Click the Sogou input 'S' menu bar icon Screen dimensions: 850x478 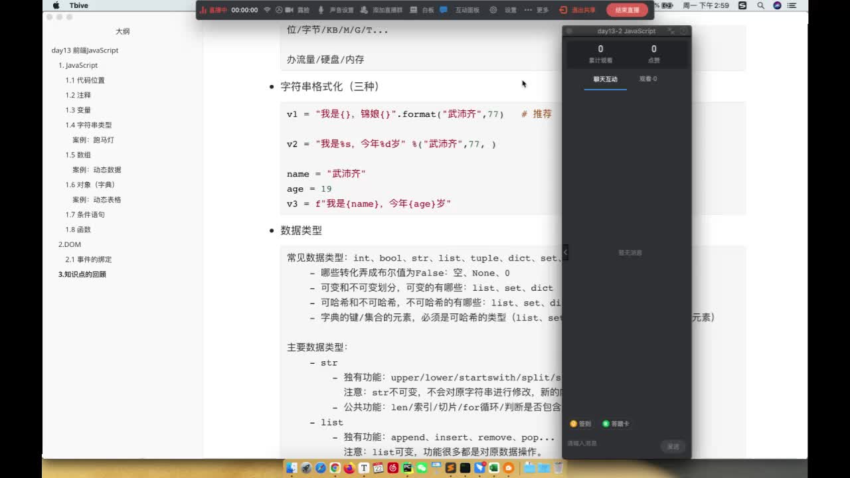[742, 5]
